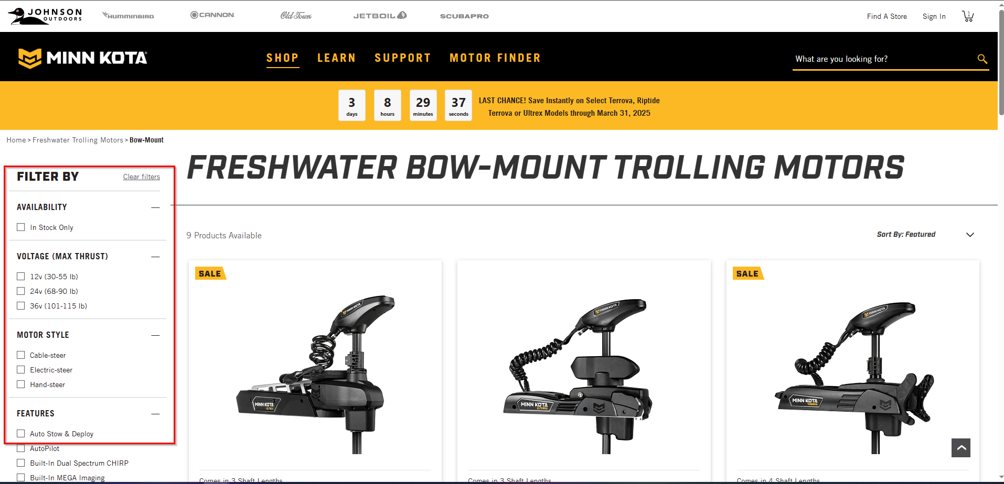Click the Minn Kota logo
The width and height of the screenshot is (1004, 484).
coord(83,58)
